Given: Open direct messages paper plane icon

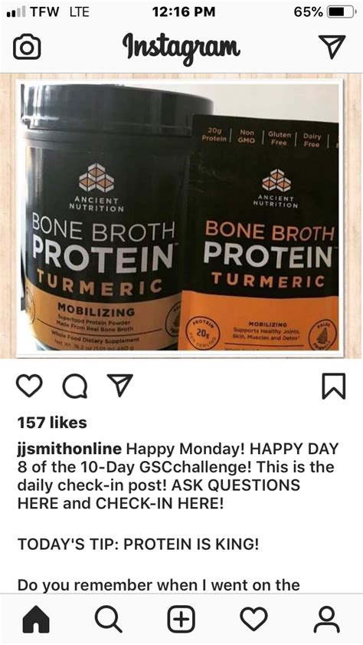Looking at the screenshot, I should [x=332, y=46].
